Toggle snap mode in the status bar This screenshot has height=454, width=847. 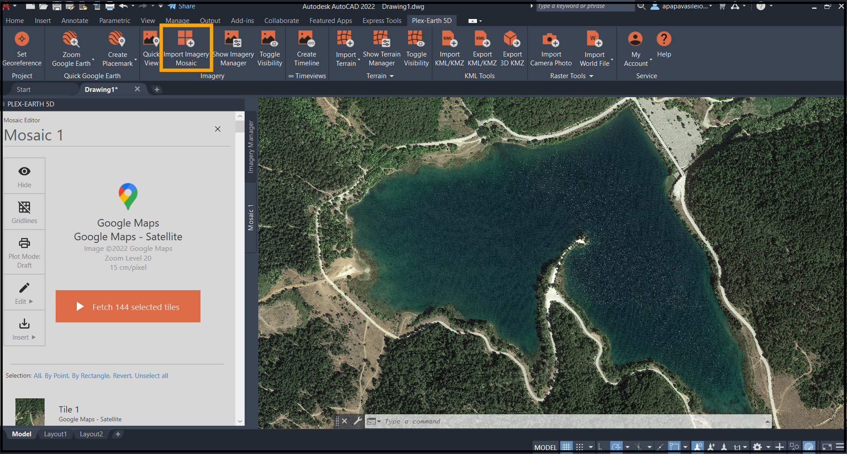580,447
